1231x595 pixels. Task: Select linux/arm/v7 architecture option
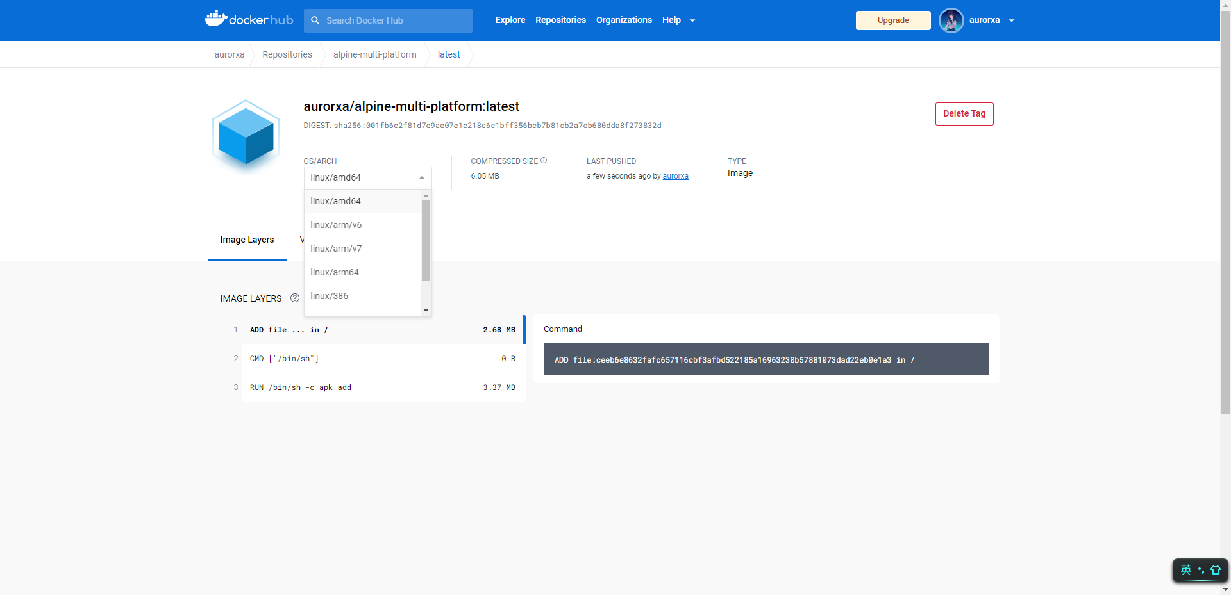[362, 249]
